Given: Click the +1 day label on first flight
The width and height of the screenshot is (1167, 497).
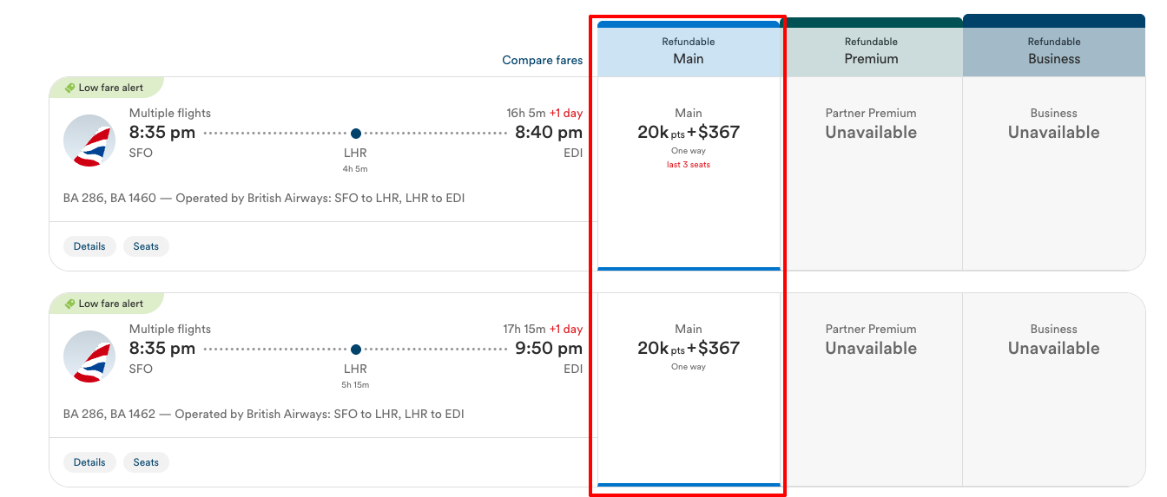Looking at the screenshot, I should click(x=566, y=113).
